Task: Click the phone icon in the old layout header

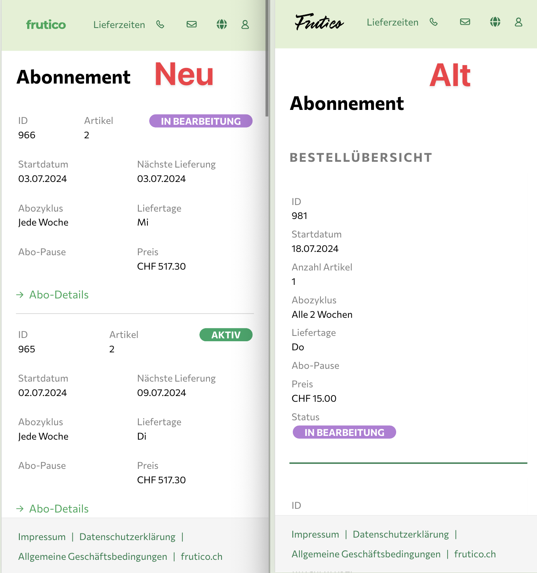Action: point(434,22)
